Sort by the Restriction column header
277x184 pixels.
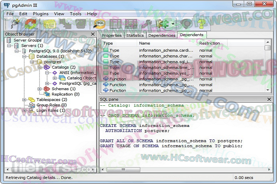pyautogui.click(x=212, y=43)
